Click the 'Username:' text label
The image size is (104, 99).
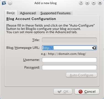tap(31, 60)
